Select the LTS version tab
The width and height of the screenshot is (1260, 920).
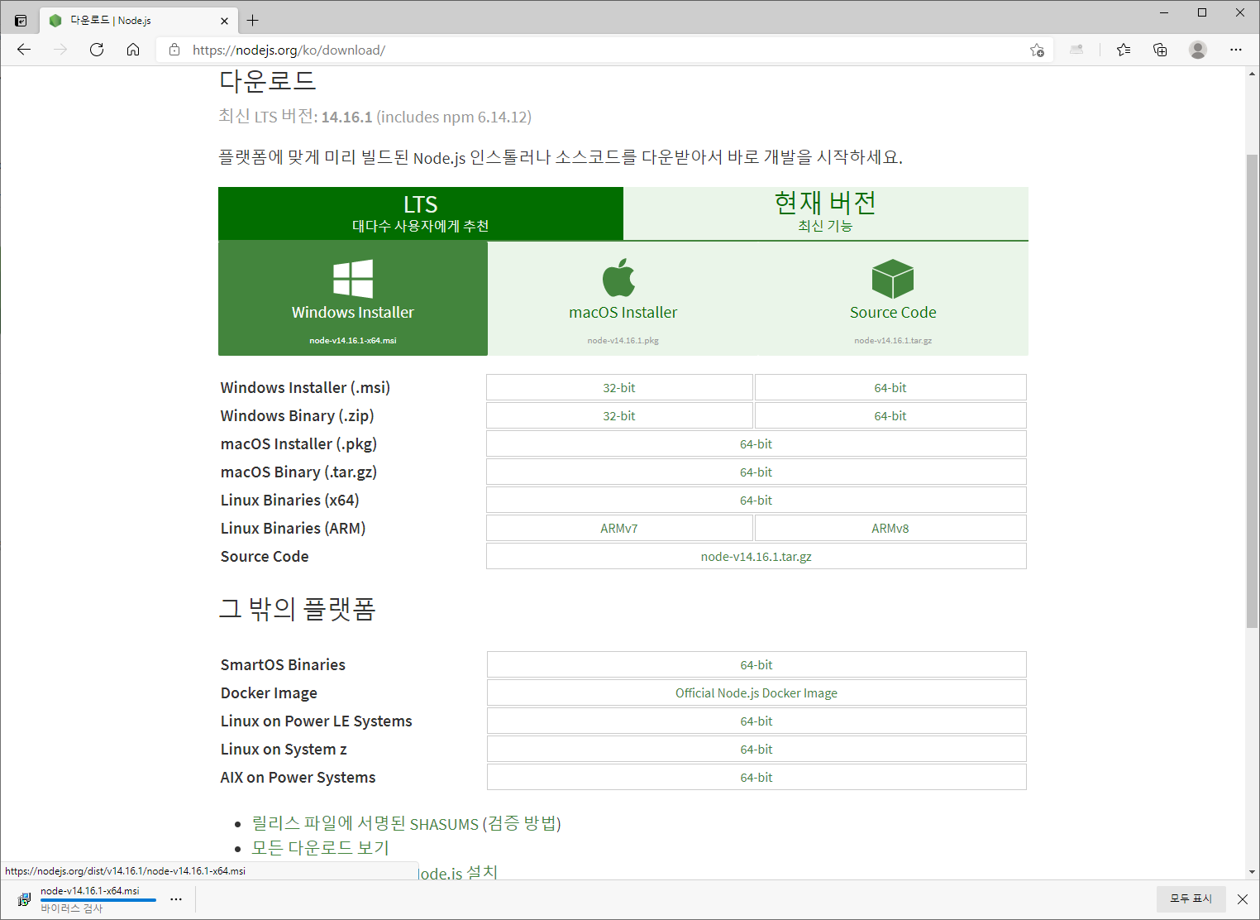click(421, 213)
